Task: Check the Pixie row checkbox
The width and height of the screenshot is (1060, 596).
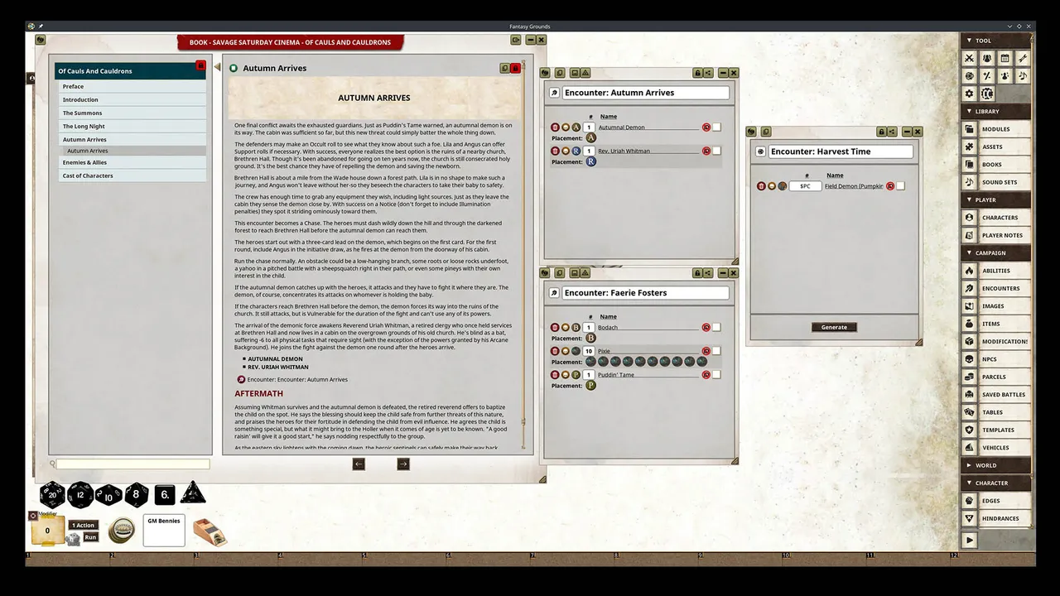Action: (716, 351)
